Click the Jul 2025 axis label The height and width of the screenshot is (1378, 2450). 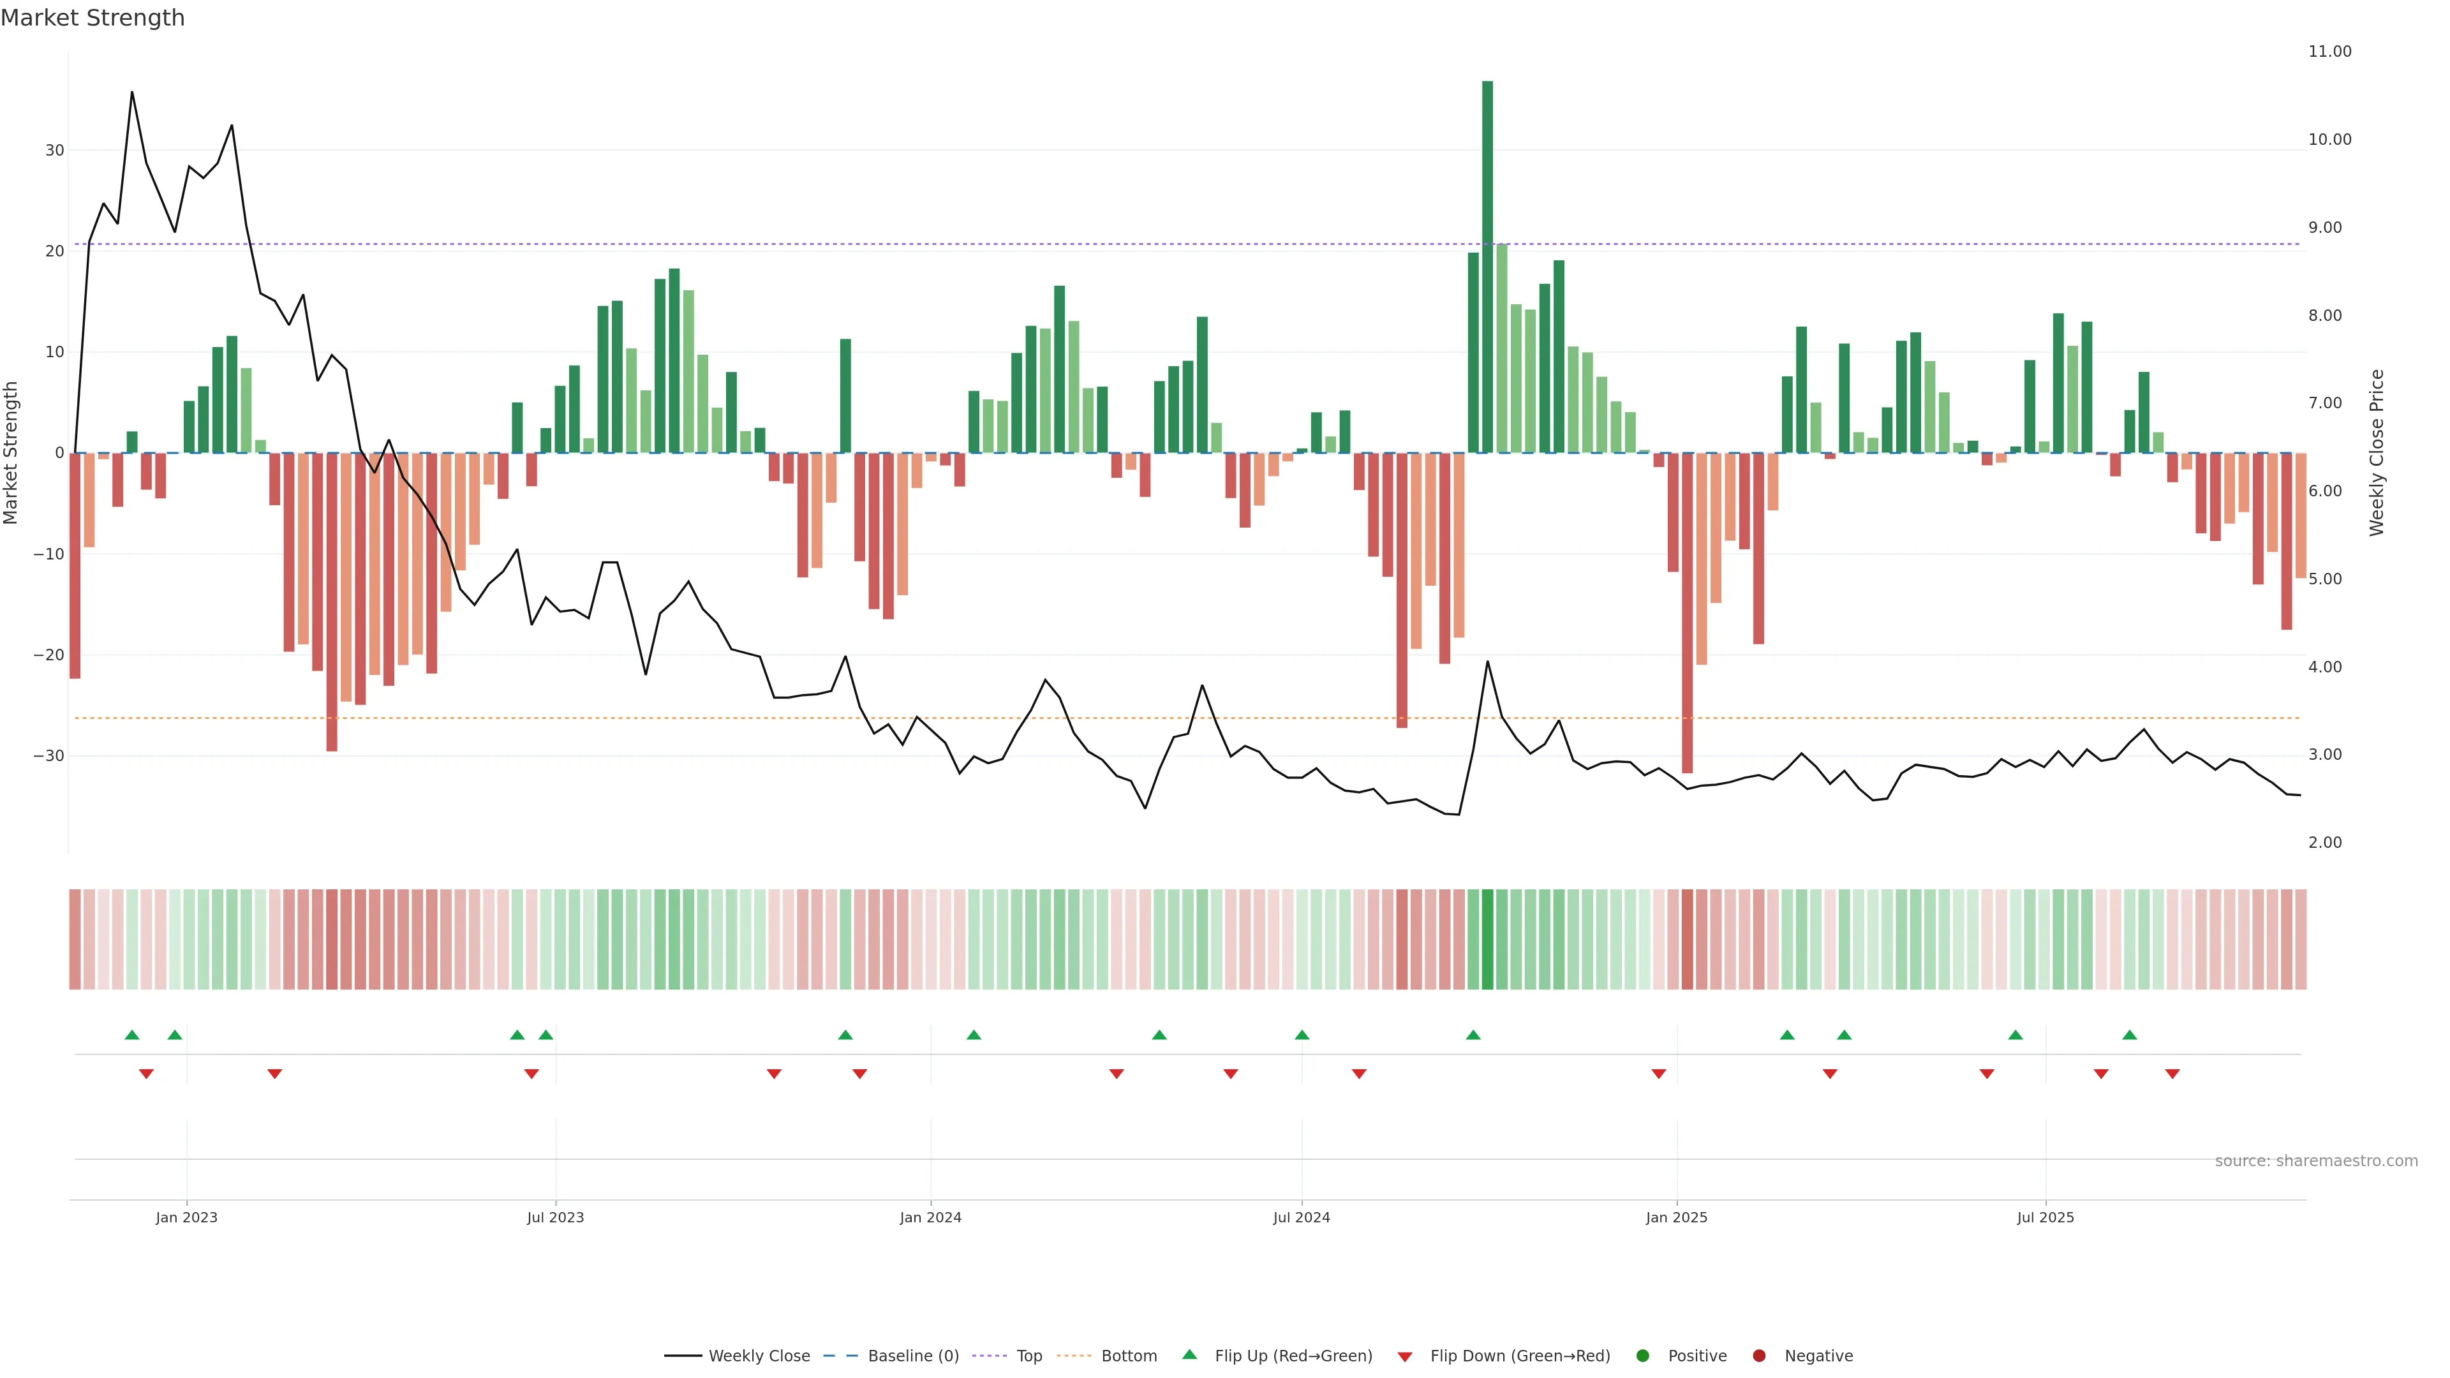point(2045,1217)
